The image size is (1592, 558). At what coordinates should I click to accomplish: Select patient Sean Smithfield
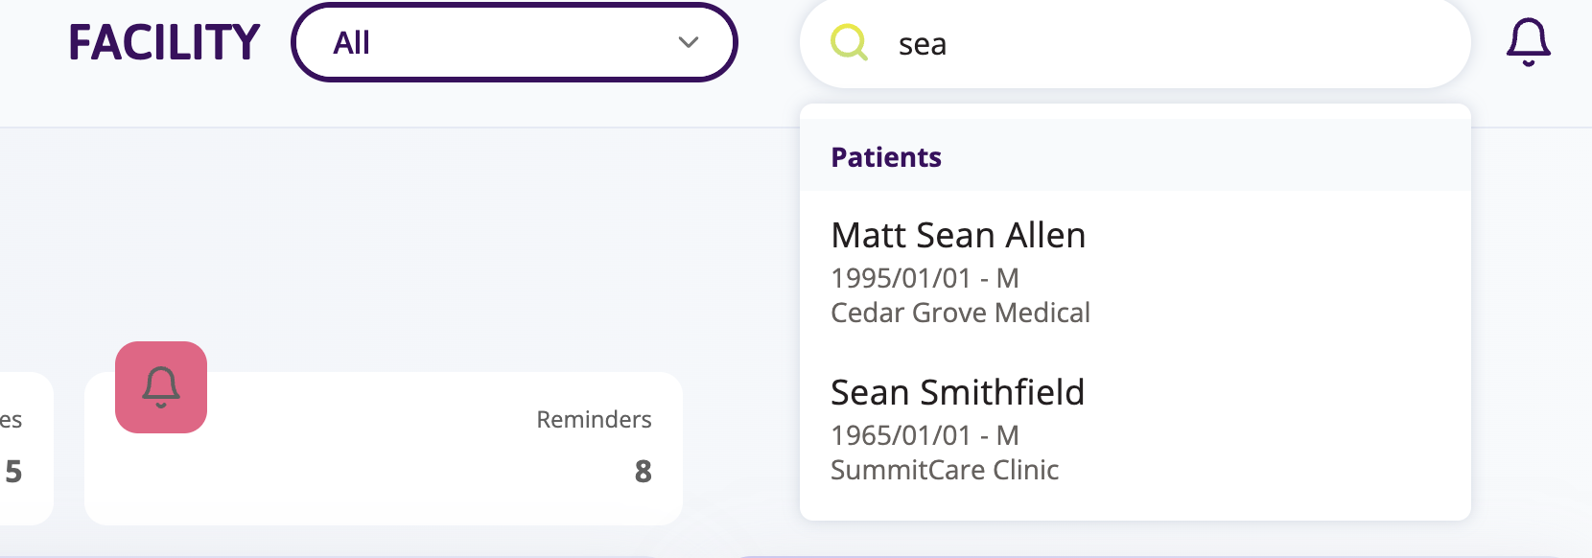(x=1135, y=430)
